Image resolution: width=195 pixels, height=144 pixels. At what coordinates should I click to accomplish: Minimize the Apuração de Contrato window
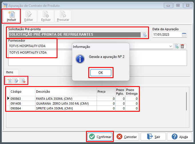[168, 5]
